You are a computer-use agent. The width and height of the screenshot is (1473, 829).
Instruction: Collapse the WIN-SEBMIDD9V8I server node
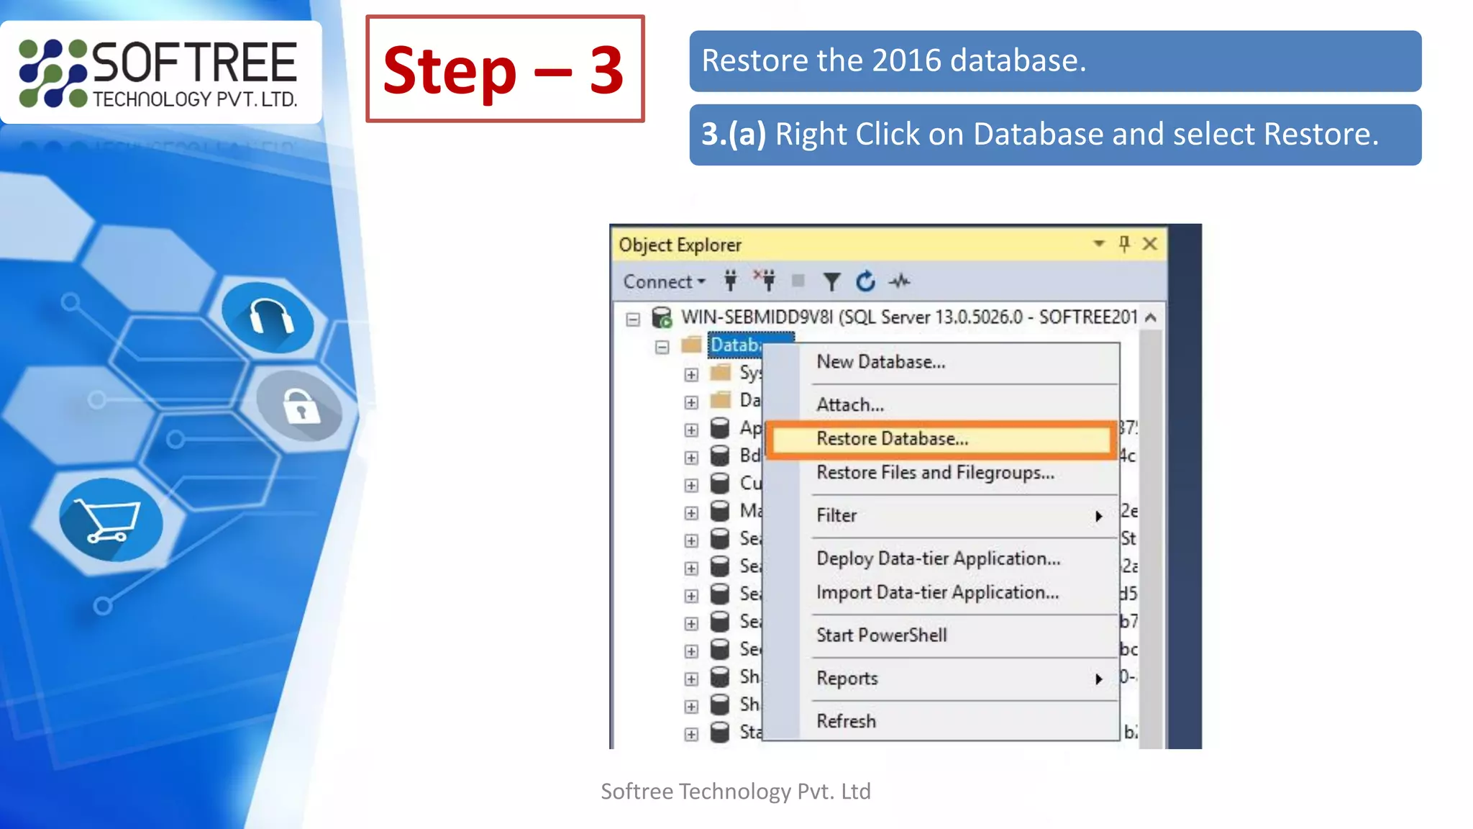[x=633, y=320]
